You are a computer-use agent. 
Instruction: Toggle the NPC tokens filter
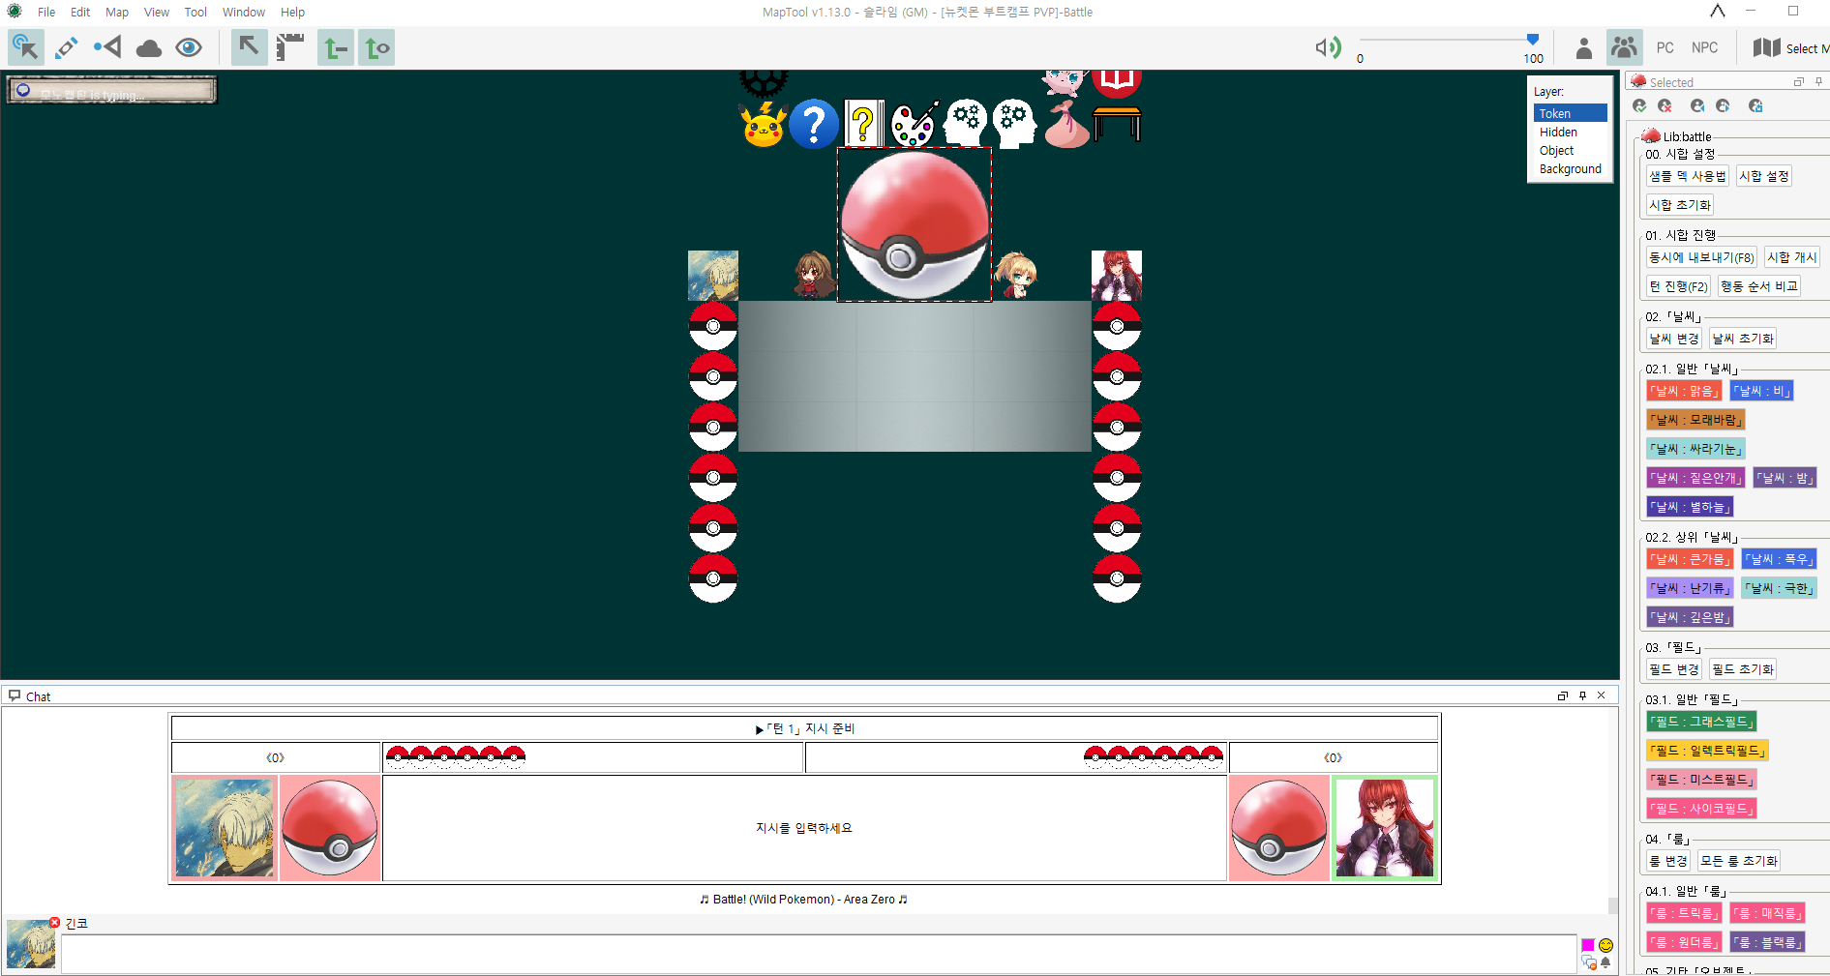[1704, 47]
